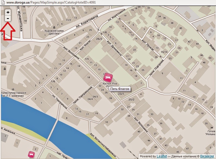
Task: Click the Пять Флагов tooltip label
Action: click(120, 89)
